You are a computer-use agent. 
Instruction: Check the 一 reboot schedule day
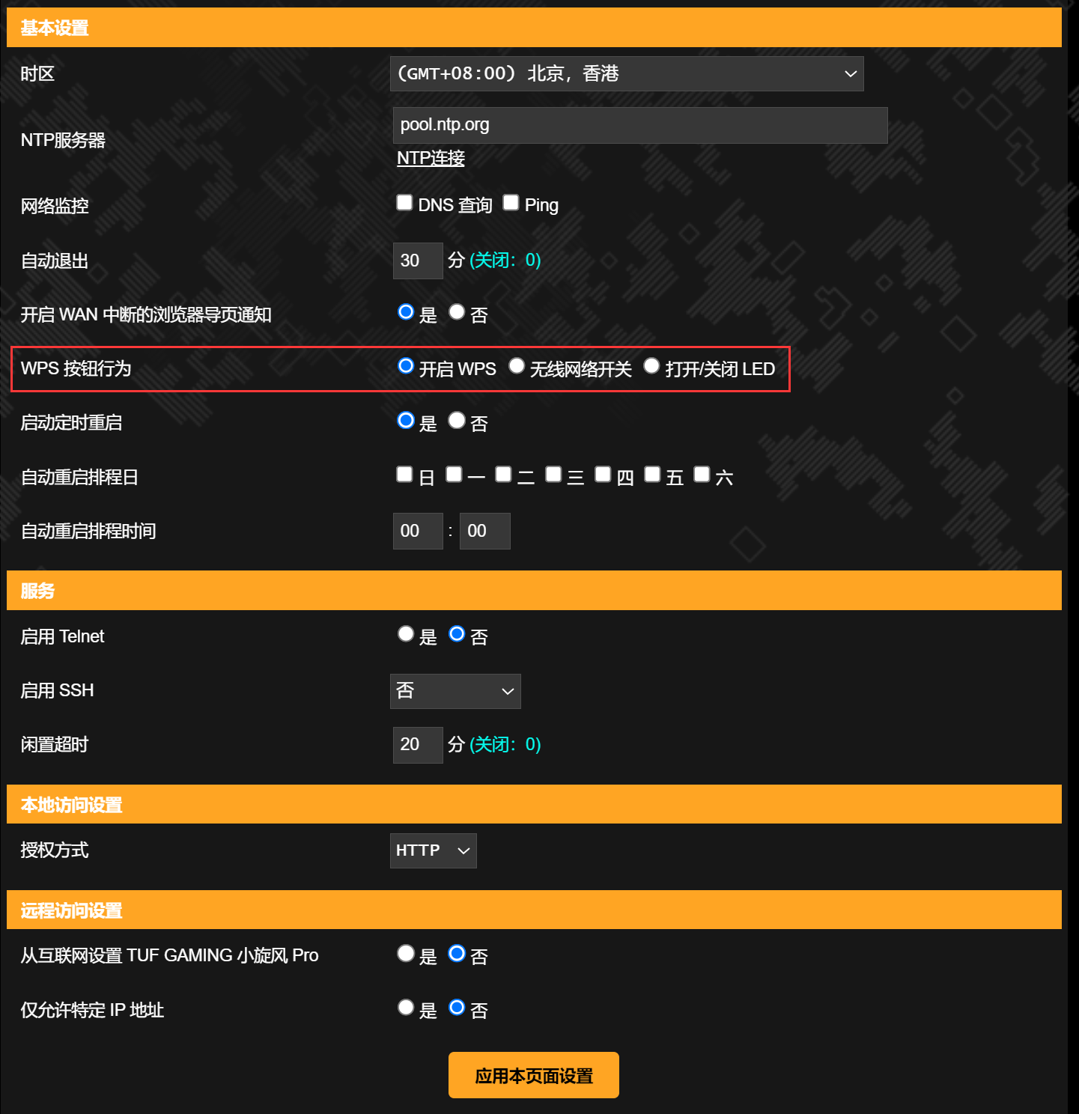[454, 475]
